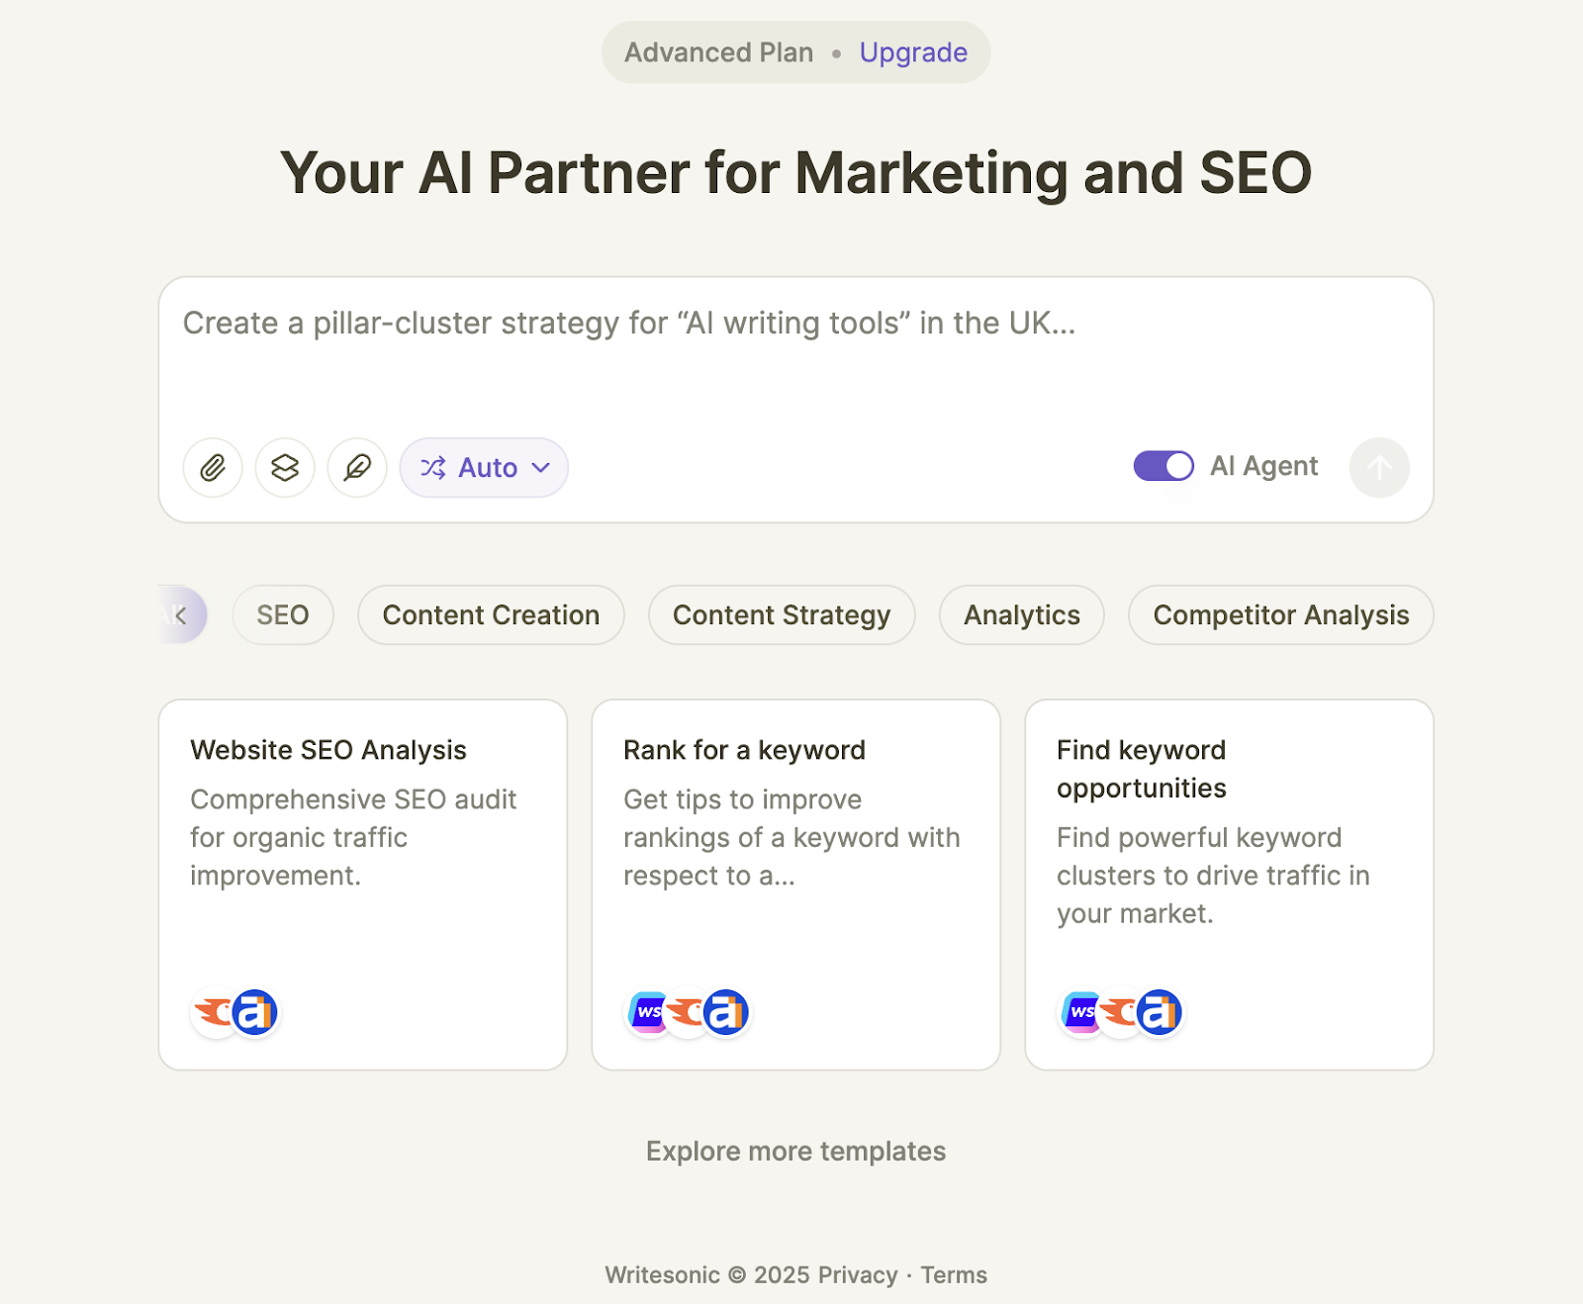Select the SEO category chip
The height and width of the screenshot is (1304, 1583).
[x=283, y=615]
